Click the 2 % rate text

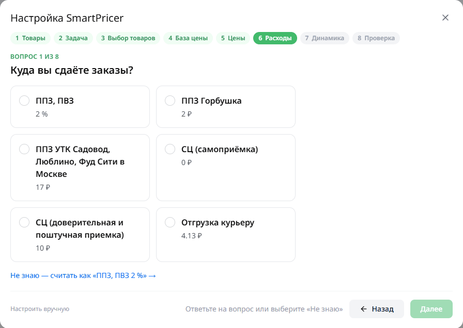coord(42,114)
